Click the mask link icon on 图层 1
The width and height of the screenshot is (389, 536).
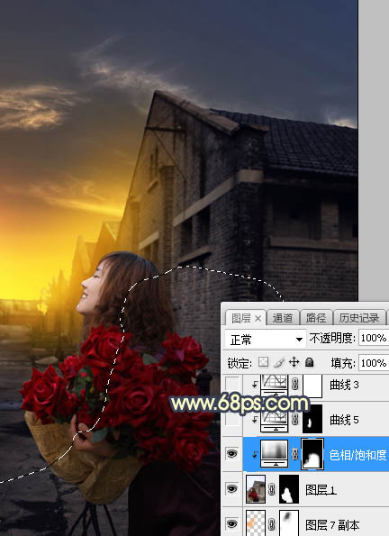(272, 489)
